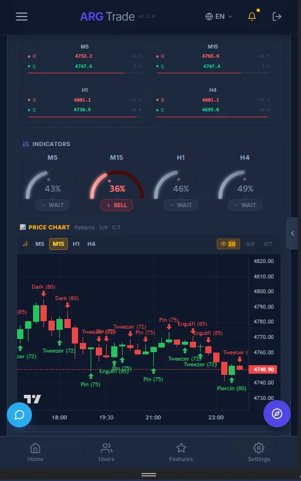The width and height of the screenshot is (301, 481).
Task: Click H4 support value 4699.0
Action: click(x=210, y=110)
